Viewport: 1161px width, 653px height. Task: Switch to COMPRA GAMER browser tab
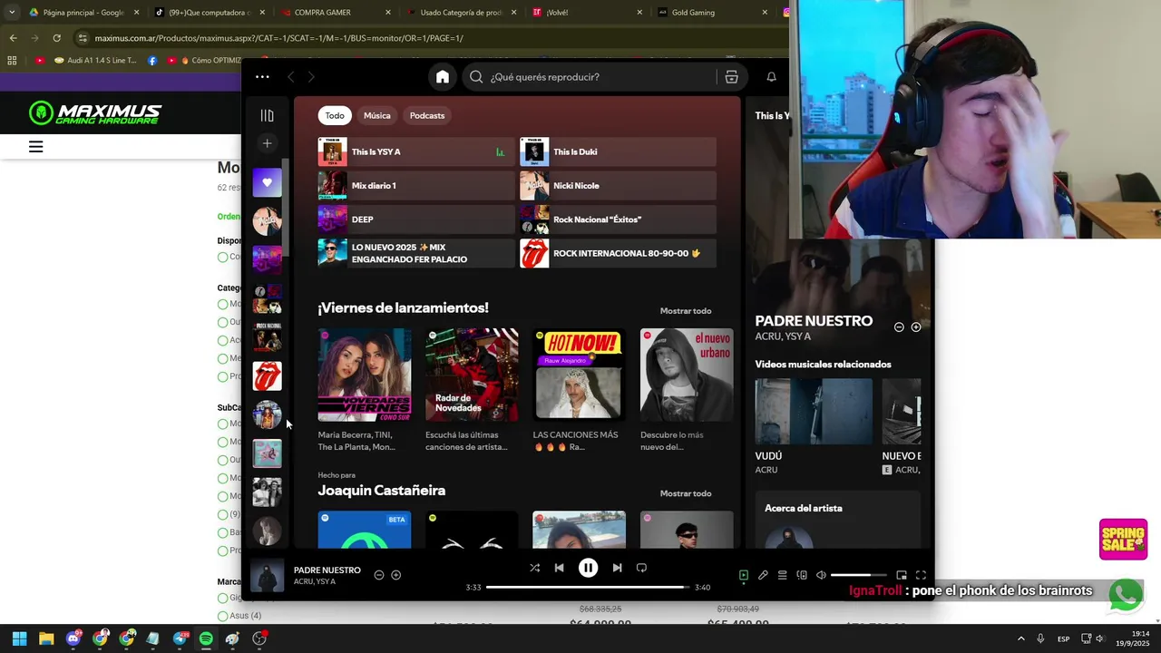point(334,13)
